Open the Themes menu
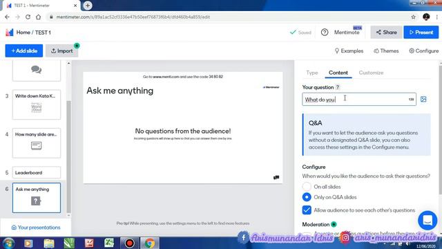 click(386, 50)
